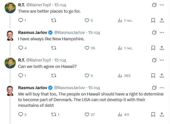Open more options on the last Rasmus Jarlov tweet
Viewport: 170px width, 124px height.
[162, 87]
